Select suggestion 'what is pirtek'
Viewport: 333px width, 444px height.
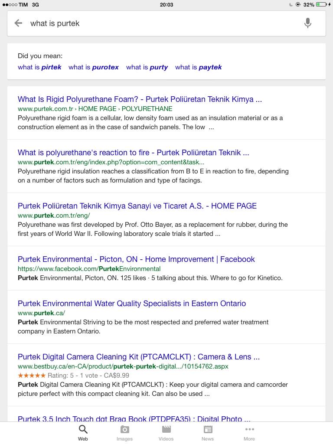(39, 67)
